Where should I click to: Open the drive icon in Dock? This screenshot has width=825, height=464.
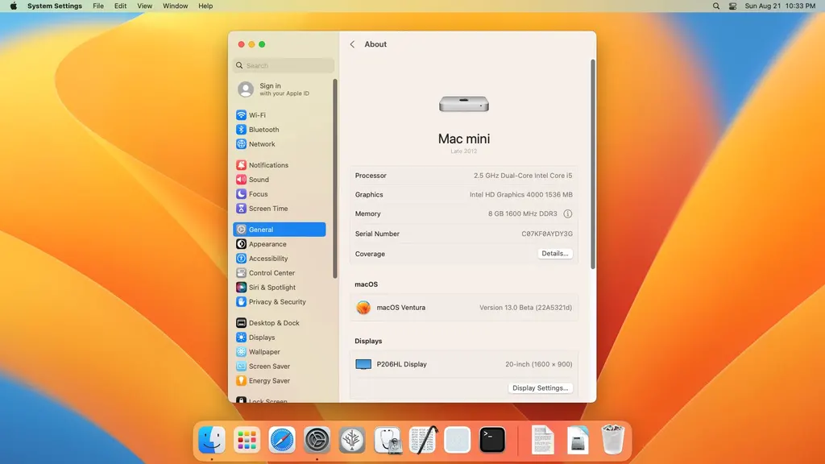coord(578,439)
